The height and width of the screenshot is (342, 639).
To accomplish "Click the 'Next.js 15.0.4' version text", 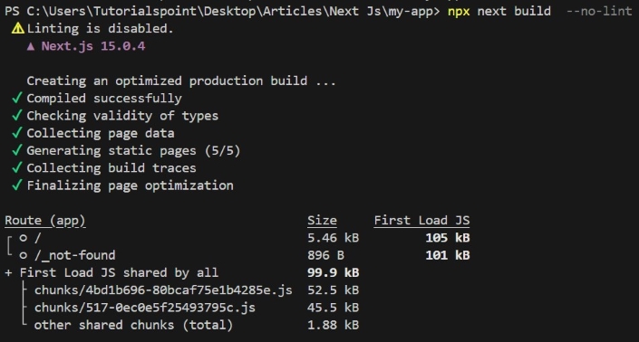I will 93,46.
